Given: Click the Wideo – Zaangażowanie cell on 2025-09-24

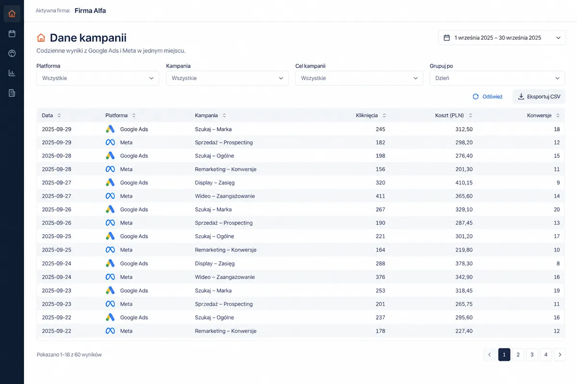Looking at the screenshot, I should [225, 277].
